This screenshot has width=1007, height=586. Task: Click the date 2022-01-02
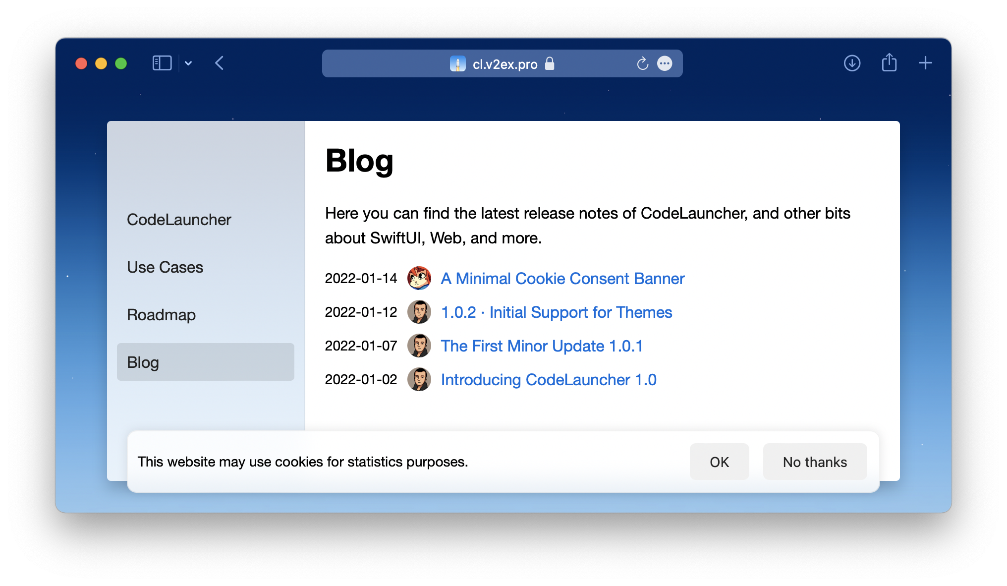click(361, 380)
